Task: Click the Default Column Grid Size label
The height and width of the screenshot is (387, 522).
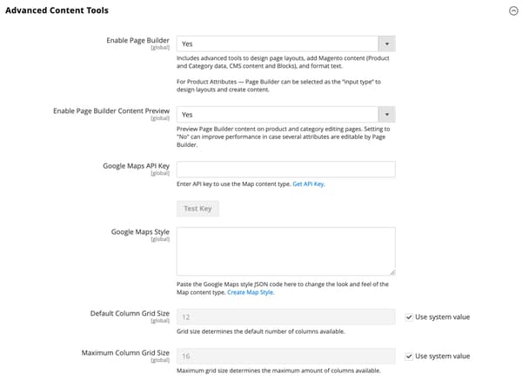Action: click(129, 313)
